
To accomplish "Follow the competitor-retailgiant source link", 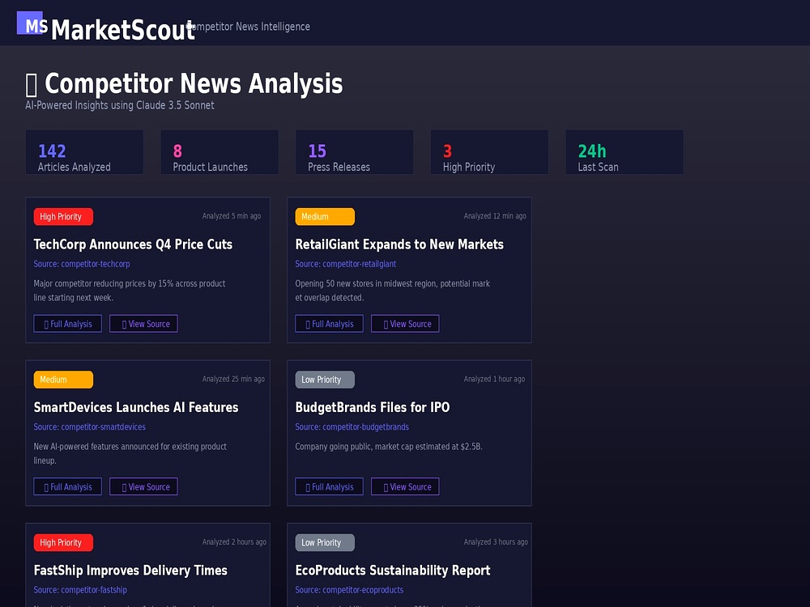I will pyautogui.click(x=346, y=264).
